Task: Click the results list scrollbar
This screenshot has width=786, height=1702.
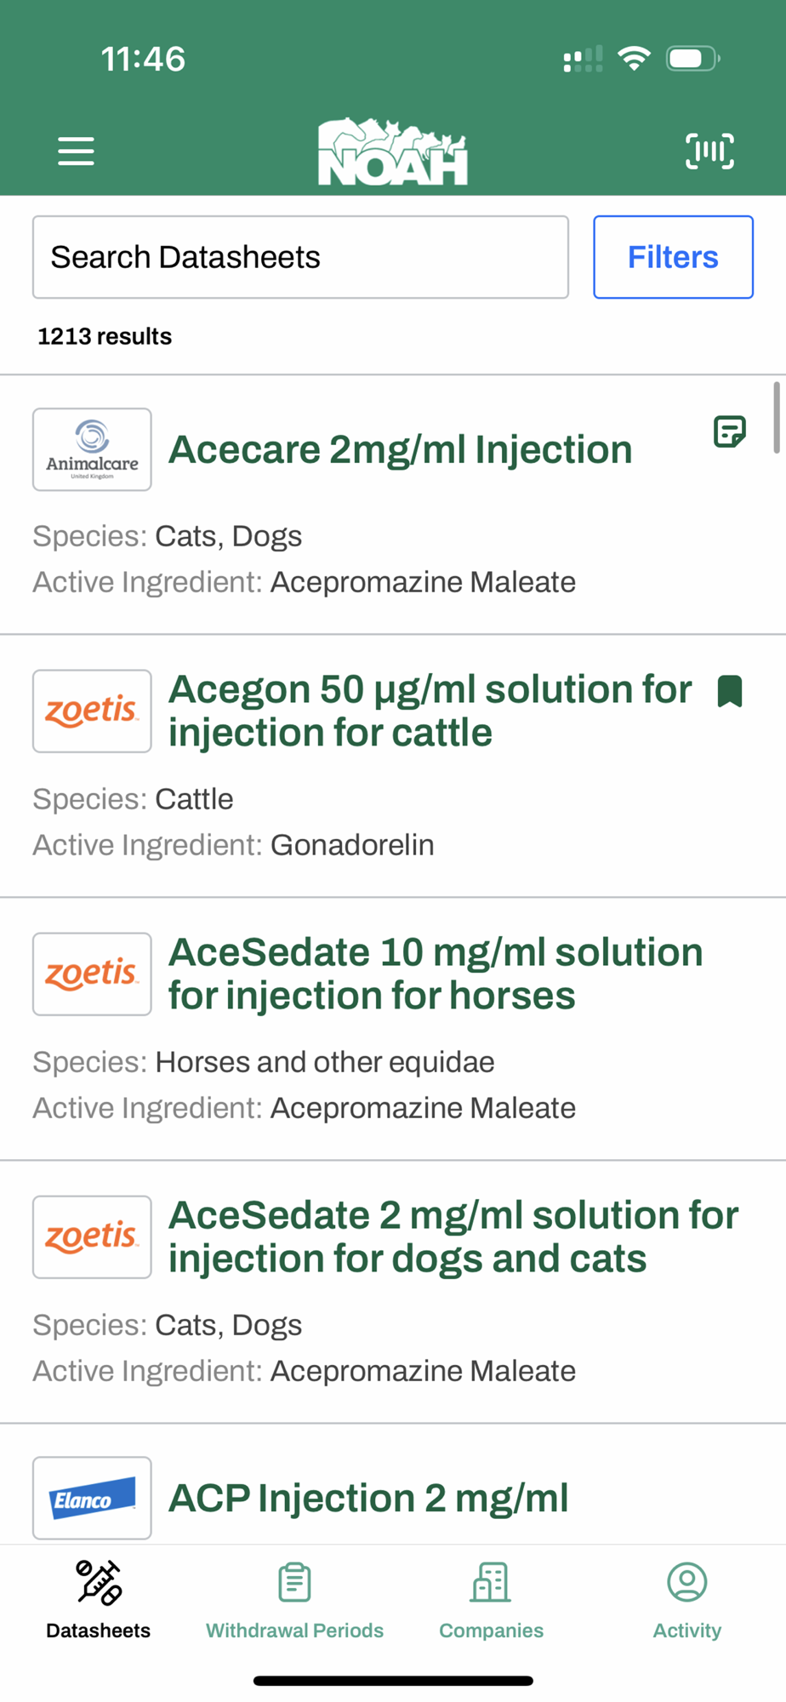Action: pos(776,418)
